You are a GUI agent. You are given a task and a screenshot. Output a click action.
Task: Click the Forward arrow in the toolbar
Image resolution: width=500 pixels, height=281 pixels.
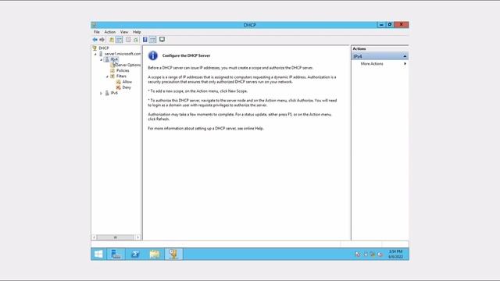click(x=102, y=40)
